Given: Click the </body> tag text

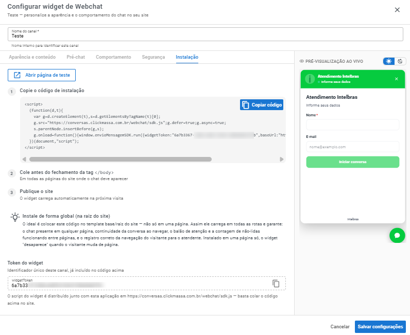Looking at the screenshot, I should (x=104, y=172).
